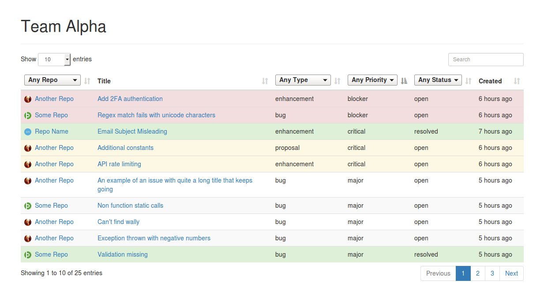Click sort icon next to Any Repo dropdown
The image size is (544, 284).
(87, 81)
